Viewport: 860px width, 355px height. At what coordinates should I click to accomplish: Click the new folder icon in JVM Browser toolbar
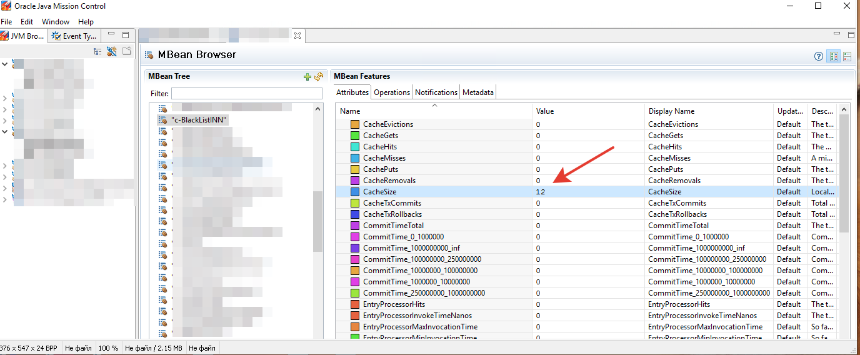click(x=126, y=51)
